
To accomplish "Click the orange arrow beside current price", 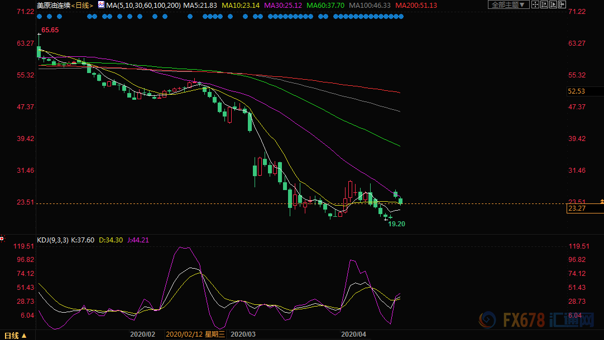I will 601,201.
